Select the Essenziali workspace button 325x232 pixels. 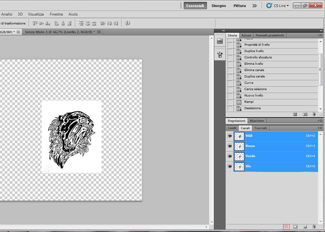pos(195,6)
